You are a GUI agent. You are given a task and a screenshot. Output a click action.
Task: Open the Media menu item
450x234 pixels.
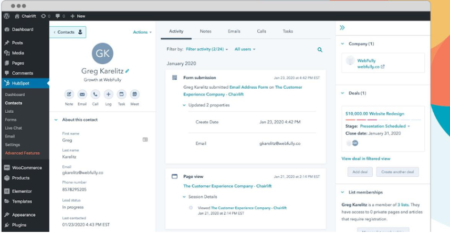coord(14,53)
